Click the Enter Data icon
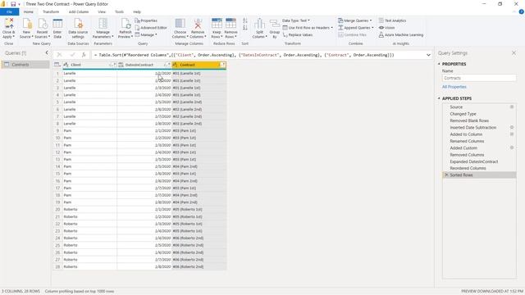The height and width of the screenshot is (295, 525). click(57, 28)
